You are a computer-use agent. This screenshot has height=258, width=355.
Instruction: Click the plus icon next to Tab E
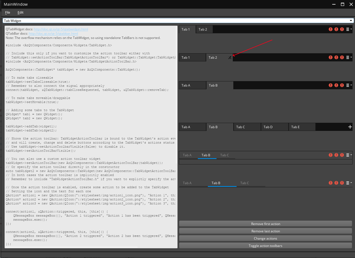pos(350,127)
